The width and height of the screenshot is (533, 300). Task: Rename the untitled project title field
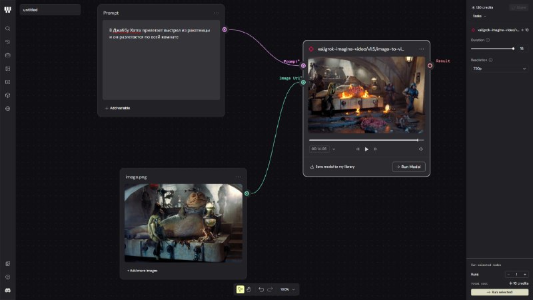[x=50, y=10]
